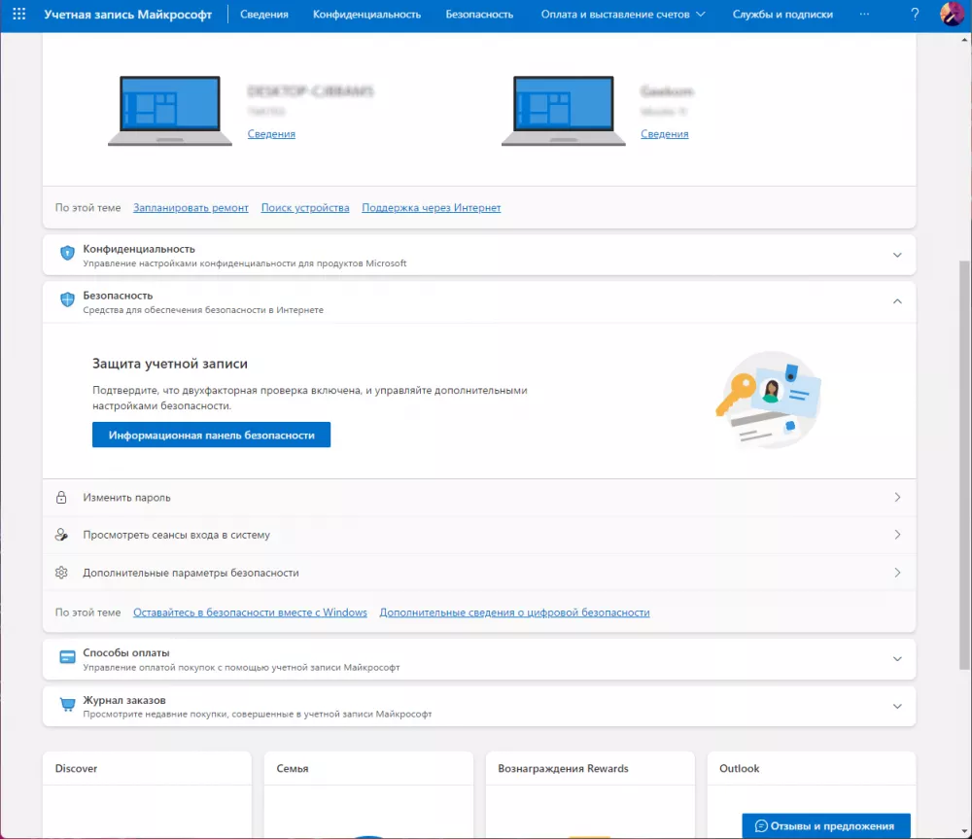The width and height of the screenshot is (972, 839).
Task: Open the app launcher grid icon
Action: click(18, 15)
